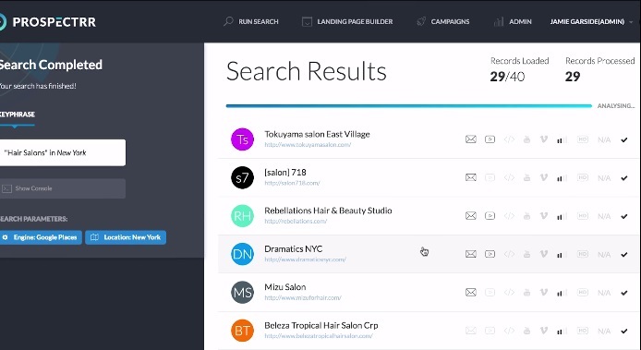Click the YouTube icon in Rebellations row
Image resolution: width=641 pixels, height=350 pixels.
point(527,216)
